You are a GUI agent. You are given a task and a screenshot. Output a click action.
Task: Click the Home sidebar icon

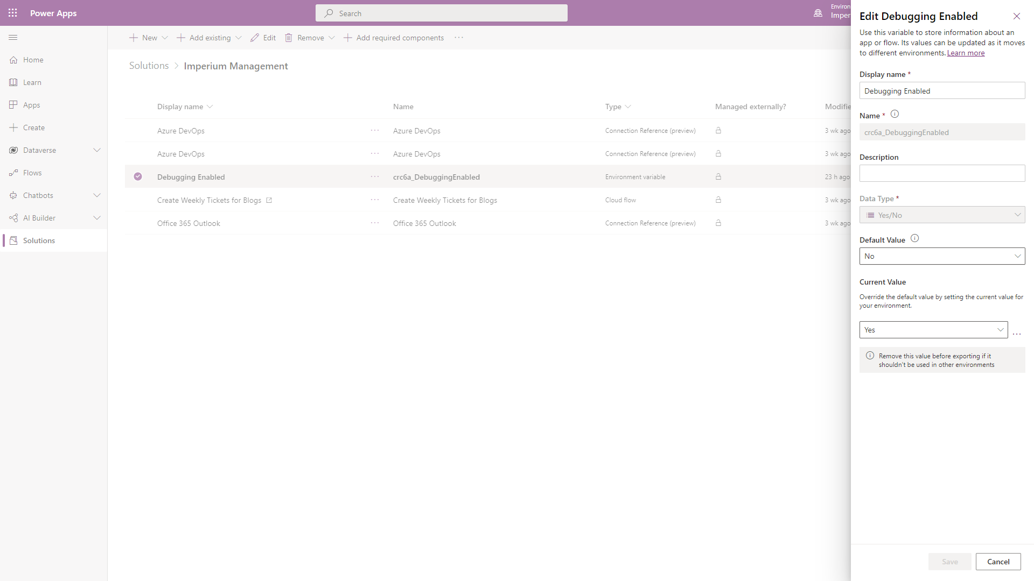(13, 60)
